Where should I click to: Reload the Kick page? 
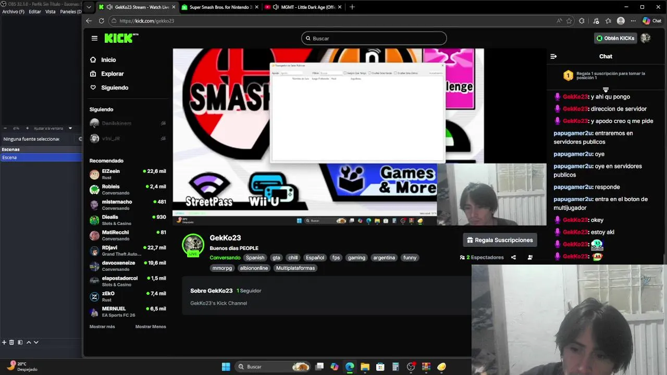click(x=101, y=21)
